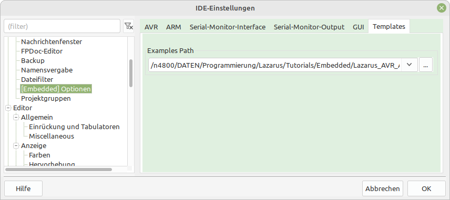Screen dimensions: 450x200
Task: Clear the filter using the funnel icon
Action: 129,26
